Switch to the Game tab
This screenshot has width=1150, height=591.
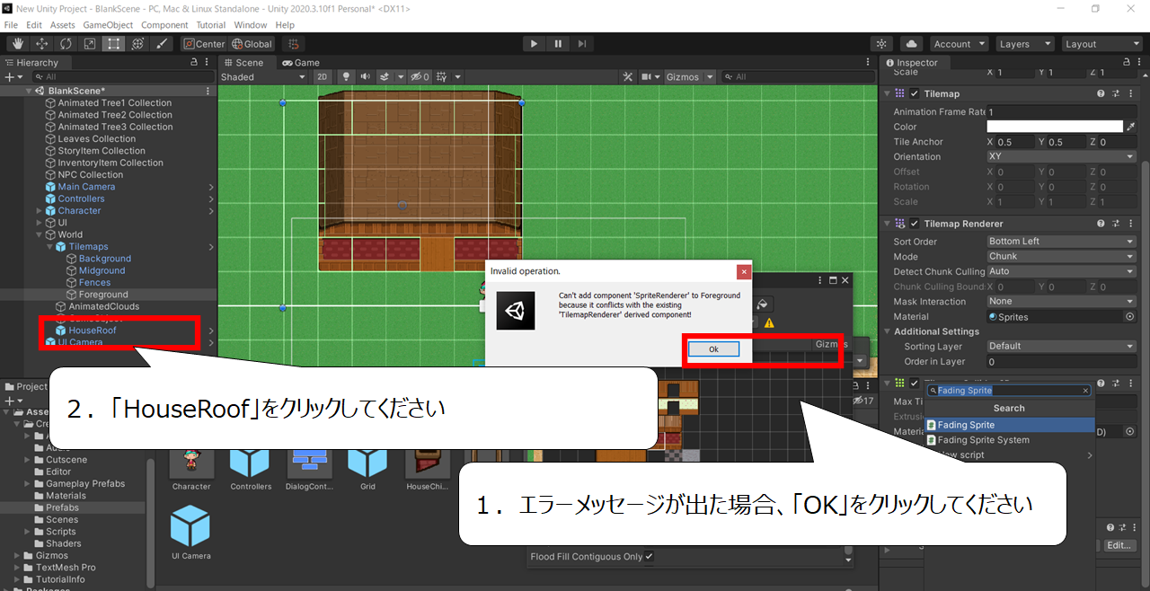(300, 63)
